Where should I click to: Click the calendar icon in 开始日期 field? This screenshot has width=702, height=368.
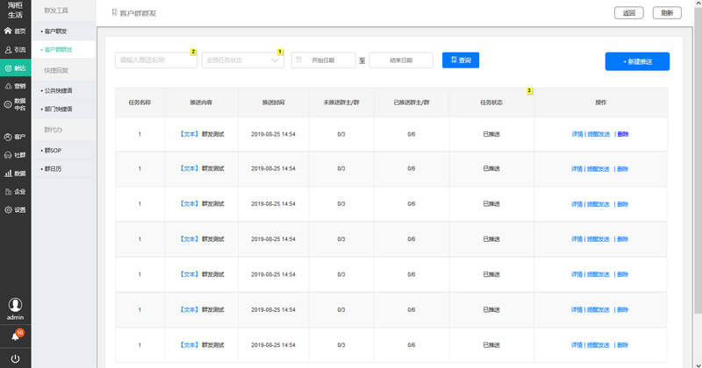[x=299, y=60]
